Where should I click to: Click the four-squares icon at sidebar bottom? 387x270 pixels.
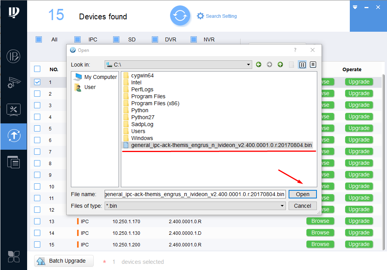point(14,256)
